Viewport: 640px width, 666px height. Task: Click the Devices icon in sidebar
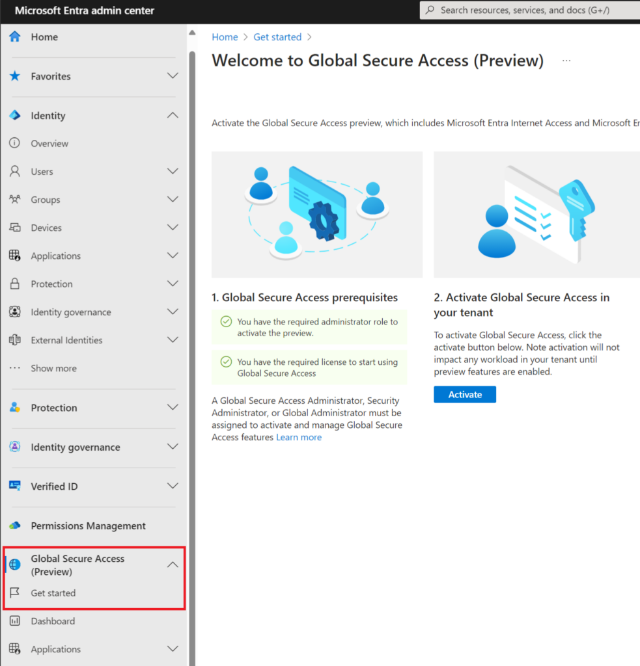tap(15, 227)
